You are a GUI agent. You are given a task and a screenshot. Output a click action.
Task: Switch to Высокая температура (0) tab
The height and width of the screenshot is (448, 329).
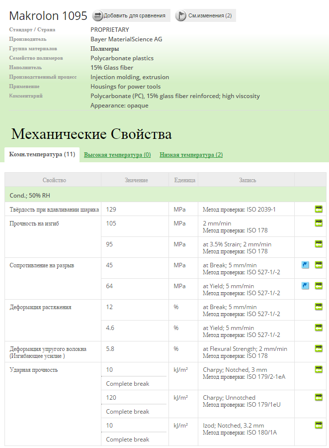117,155
